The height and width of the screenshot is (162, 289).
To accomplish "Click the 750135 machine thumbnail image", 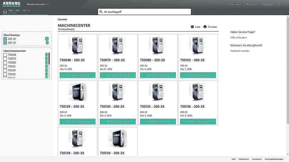I will click(x=158, y=92).
